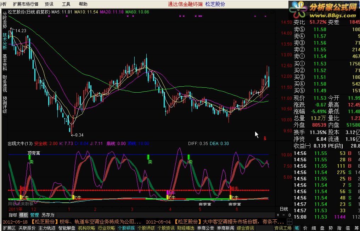The width and height of the screenshot is (360, 231).
Task: Select the 细 tab in right panel
Action: pyautogui.click(x=314, y=228)
